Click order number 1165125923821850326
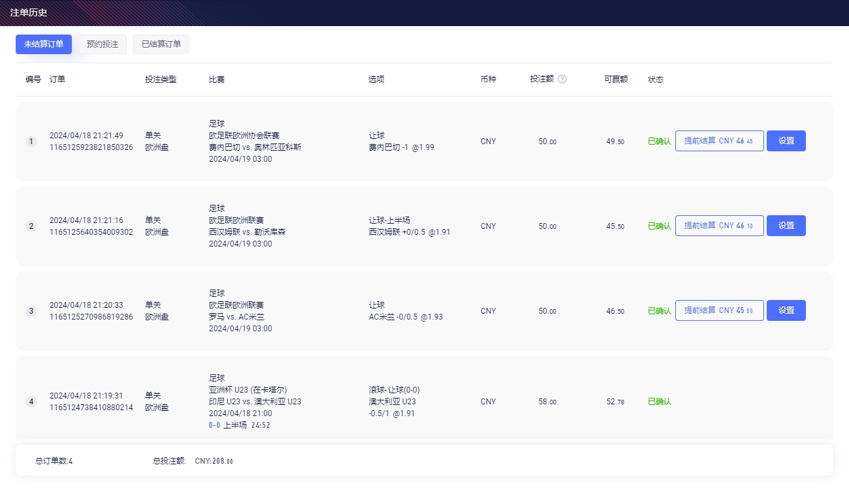Viewport: 849px width, 495px height. [91, 147]
